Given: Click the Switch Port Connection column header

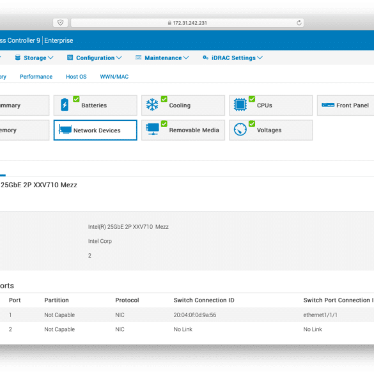Looking at the screenshot, I should coord(338,300).
